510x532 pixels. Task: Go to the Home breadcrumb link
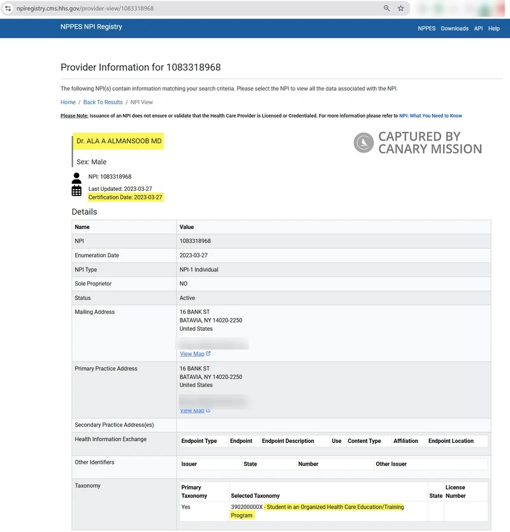68,102
